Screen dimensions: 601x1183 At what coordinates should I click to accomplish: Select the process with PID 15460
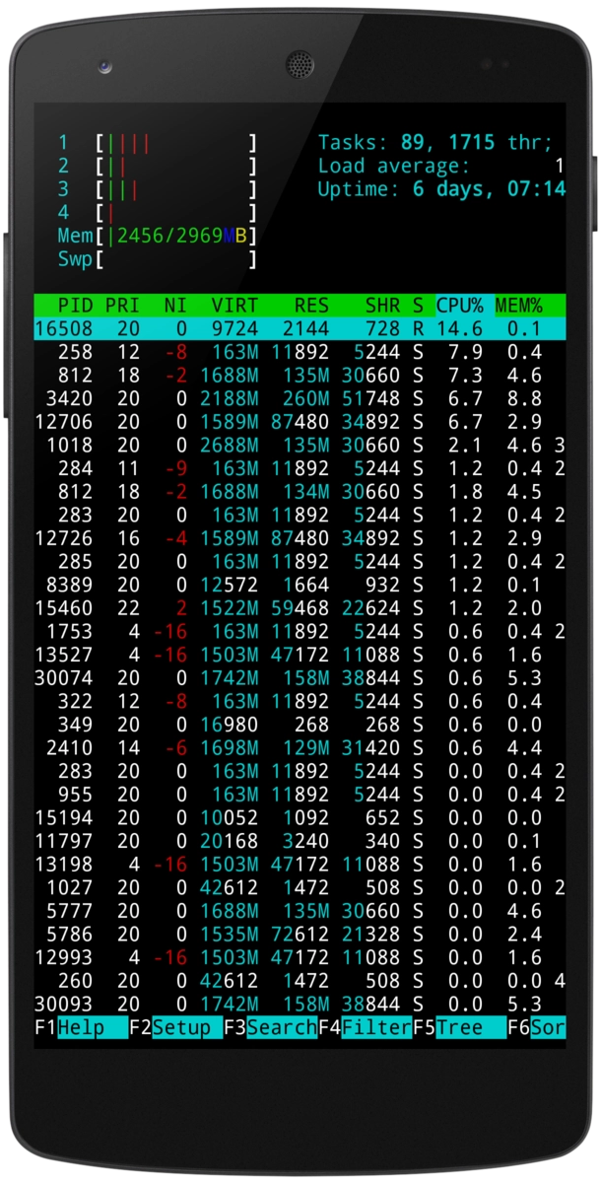point(296,607)
